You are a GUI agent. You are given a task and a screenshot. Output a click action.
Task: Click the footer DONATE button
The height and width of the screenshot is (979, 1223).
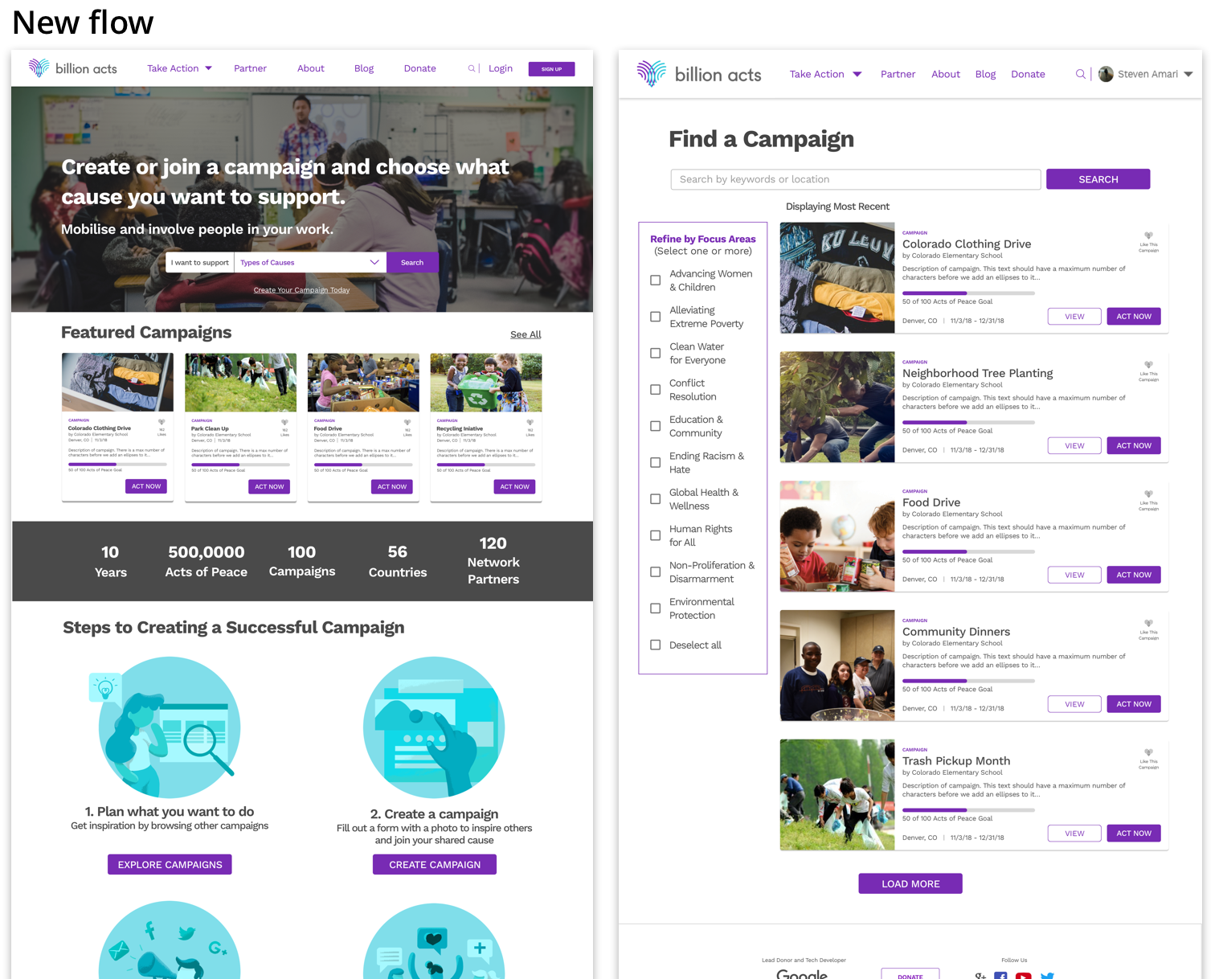pyautogui.click(x=910, y=975)
